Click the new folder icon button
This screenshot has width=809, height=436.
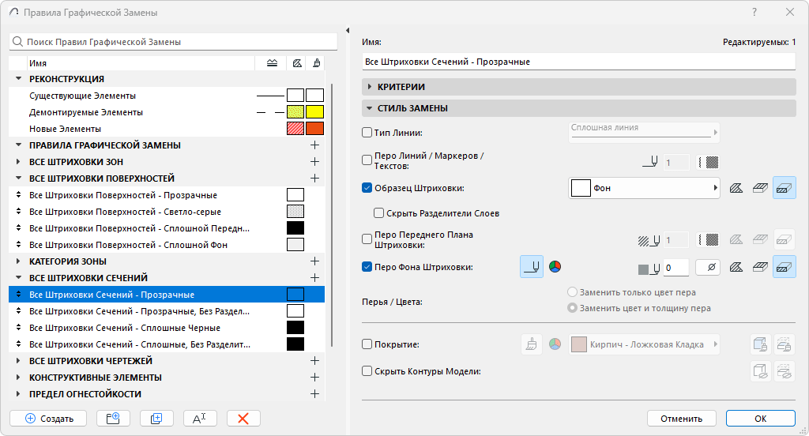click(x=113, y=419)
